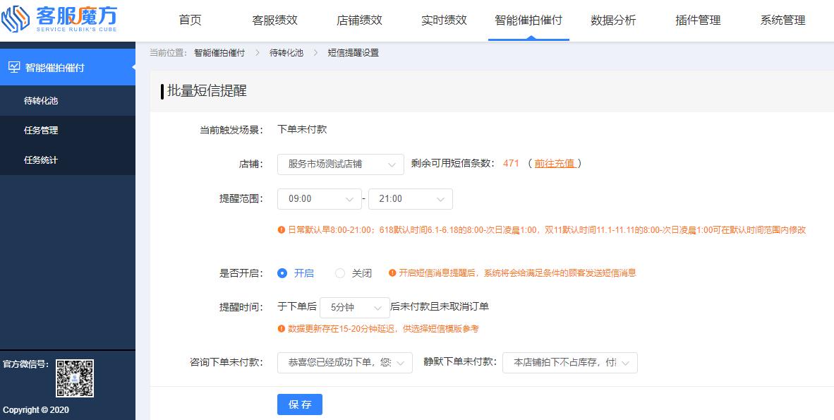Viewport: 834px width, 420px height.
Task: Enable the 开启 radio option
Action: [x=282, y=273]
